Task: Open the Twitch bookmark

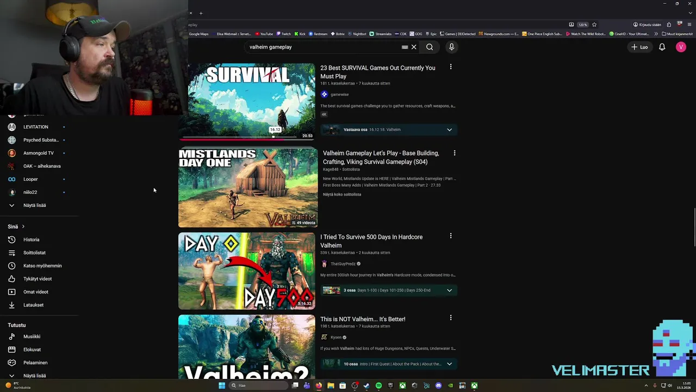Action: pyautogui.click(x=284, y=34)
